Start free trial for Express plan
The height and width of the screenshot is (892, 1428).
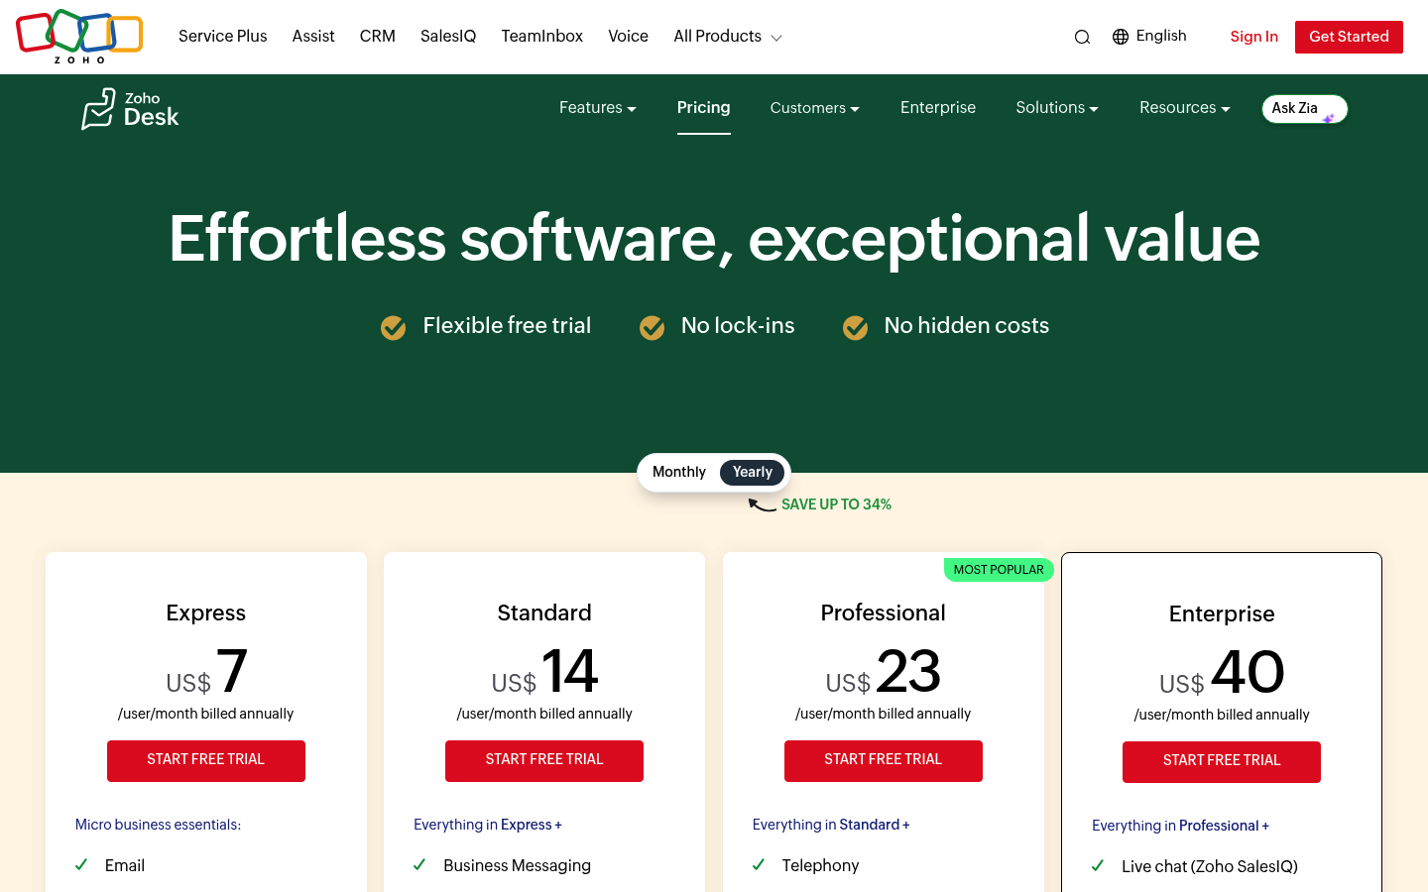coord(206,761)
